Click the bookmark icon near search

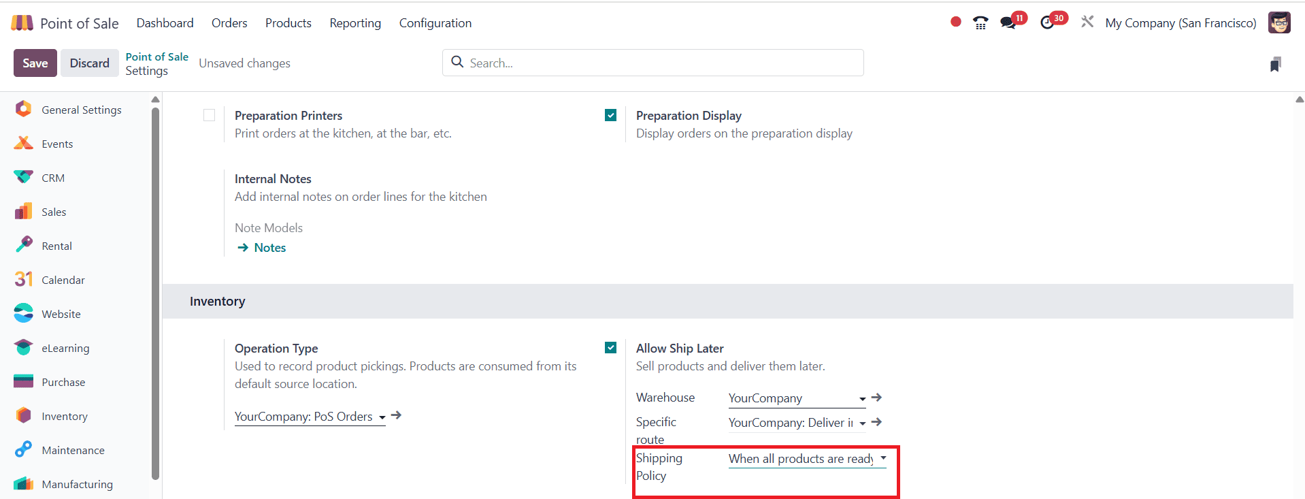[1276, 64]
